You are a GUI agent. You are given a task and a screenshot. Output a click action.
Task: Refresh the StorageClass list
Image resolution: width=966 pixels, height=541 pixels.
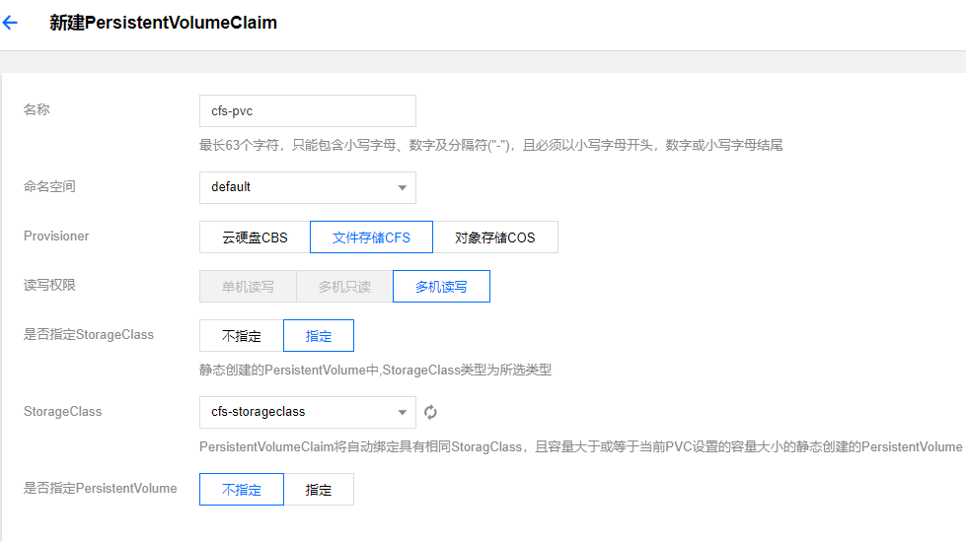coord(430,412)
